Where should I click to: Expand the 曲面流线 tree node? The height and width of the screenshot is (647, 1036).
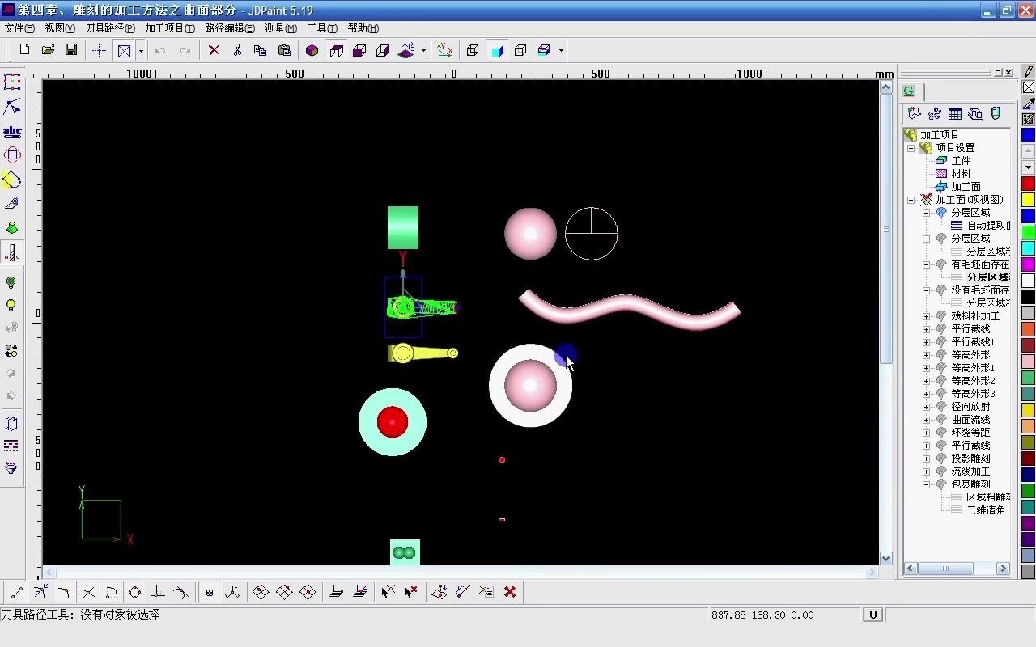tap(926, 420)
